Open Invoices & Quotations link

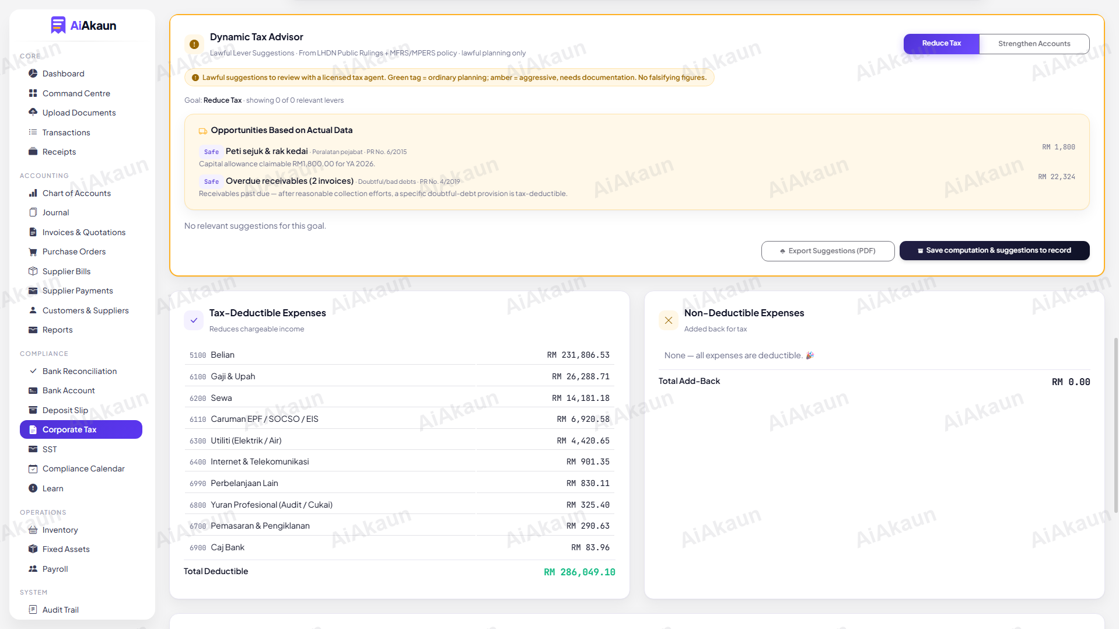click(x=81, y=232)
